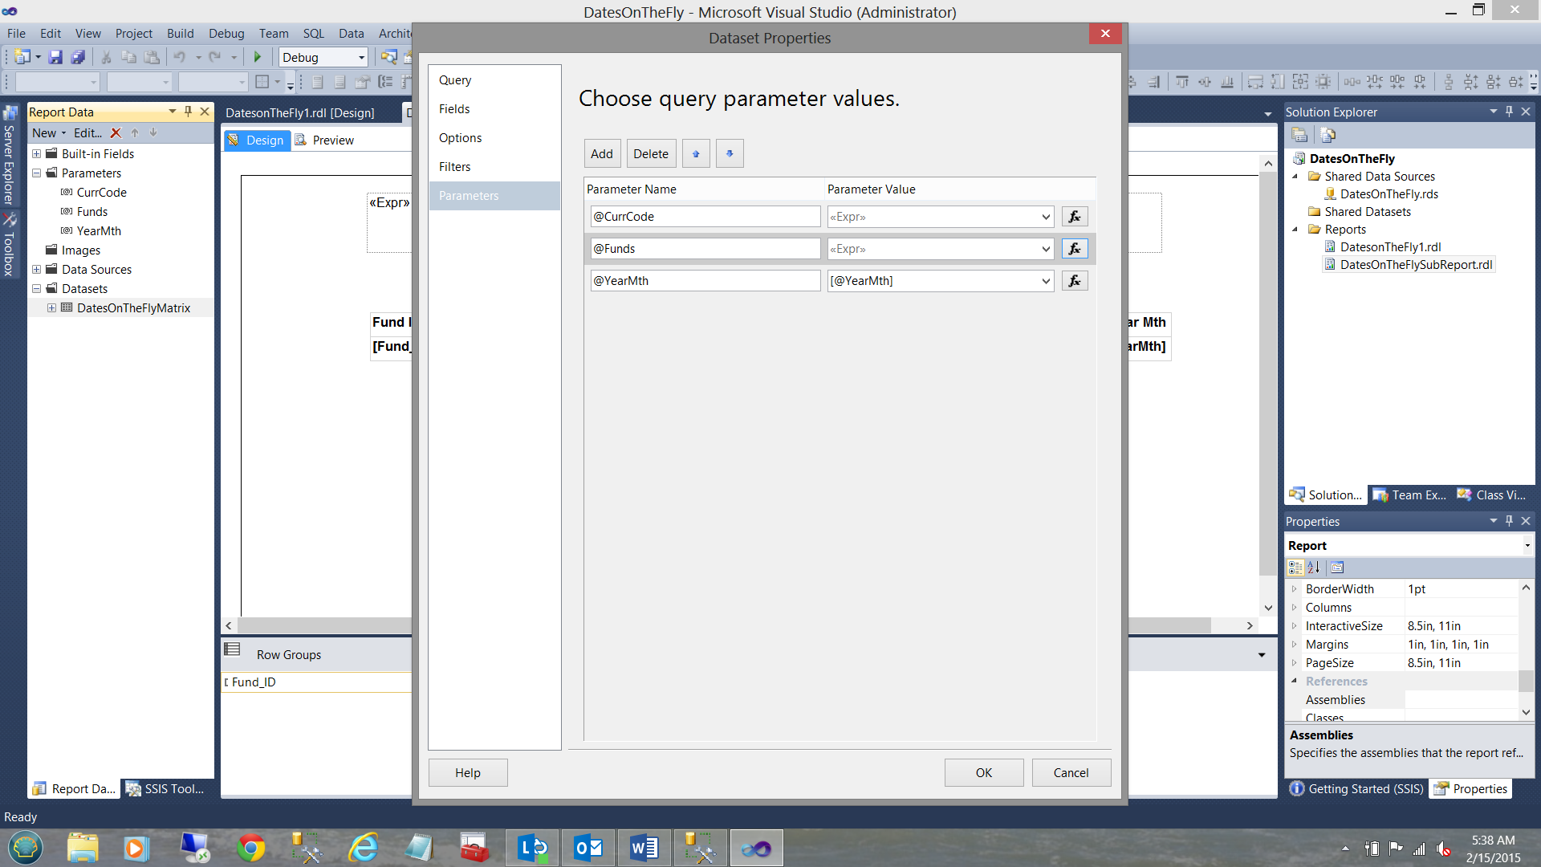Open the Debug configuration dropdown
The height and width of the screenshot is (867, 1541).
pos(361,58)
